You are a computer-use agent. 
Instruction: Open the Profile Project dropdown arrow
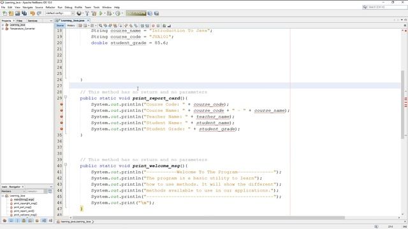(122, 13)
